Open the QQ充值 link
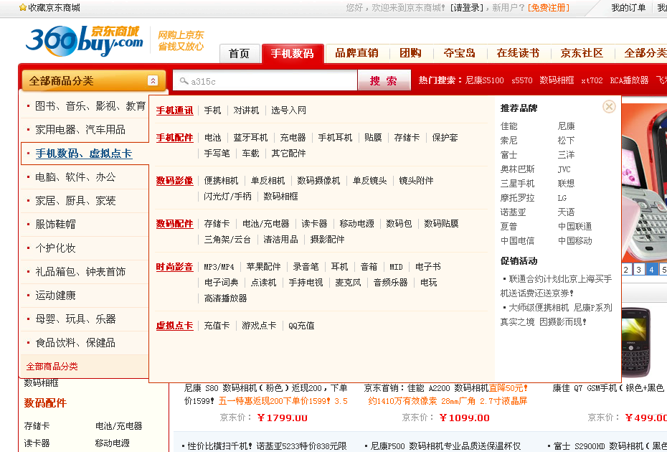 (x=302, y=326)
